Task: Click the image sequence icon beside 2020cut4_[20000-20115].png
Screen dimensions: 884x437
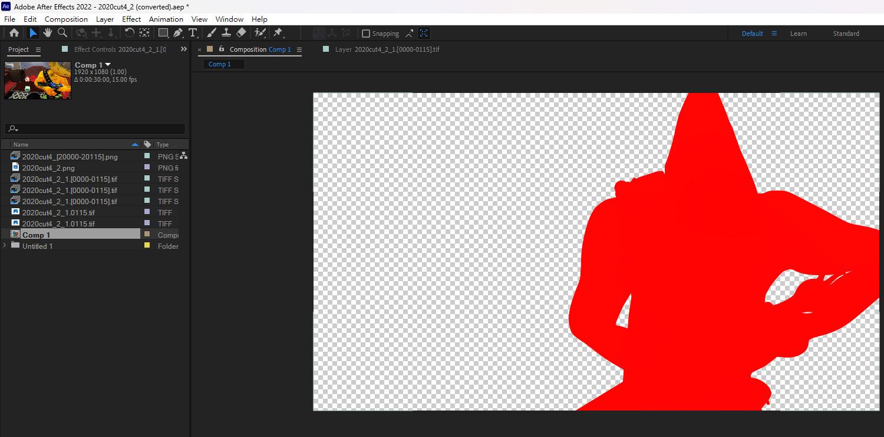Action: tap(15, 156)
